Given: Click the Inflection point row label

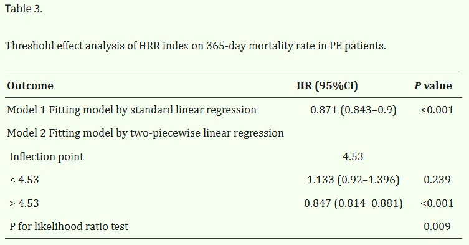Looking at the screenshot, I should tap(47, 156).
